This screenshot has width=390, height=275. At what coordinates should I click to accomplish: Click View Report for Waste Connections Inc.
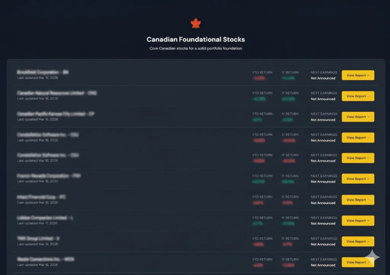(x=358, y=262)
